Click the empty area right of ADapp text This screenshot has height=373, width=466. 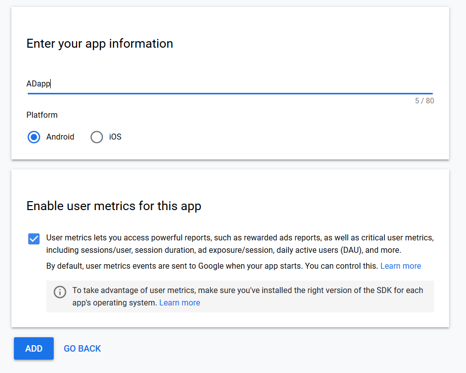pyautogui.click(x=242, y=83)
